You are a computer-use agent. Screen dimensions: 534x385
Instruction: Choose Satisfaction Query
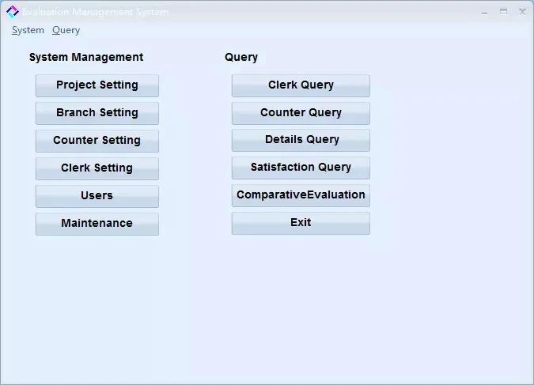pos(301,168)
